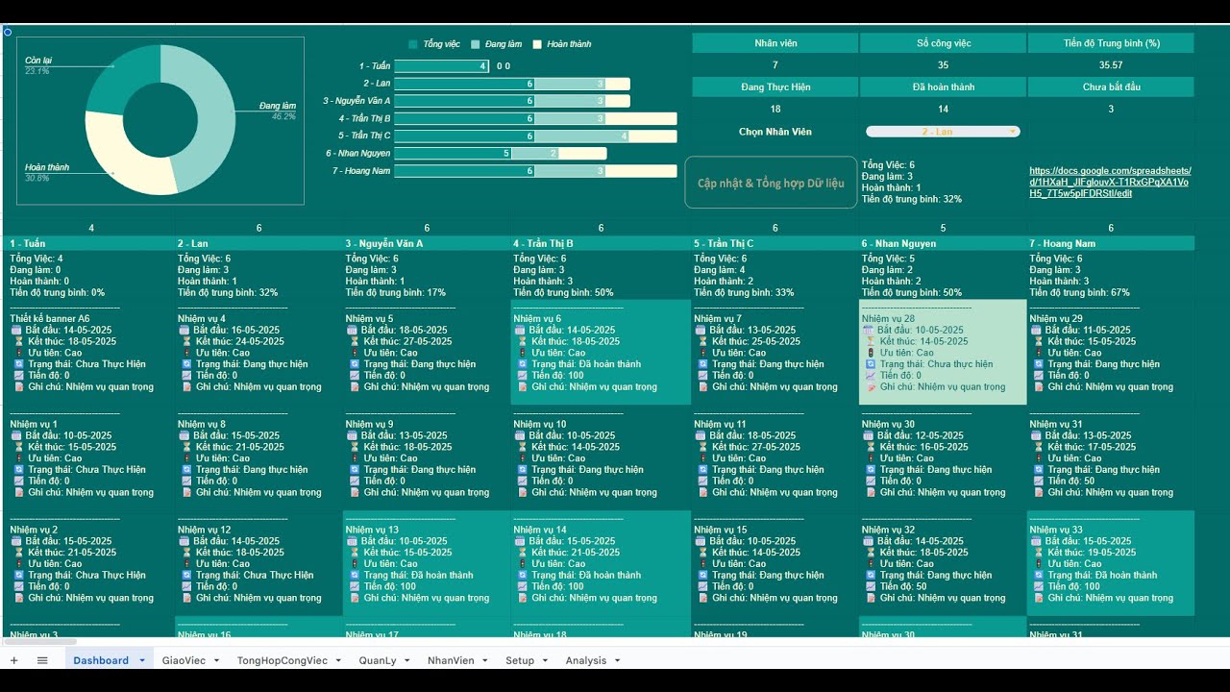The height and width of the screenshot is (692, 1230).
Task: Select the Số công việc header cell
Action: pos(944,43)
